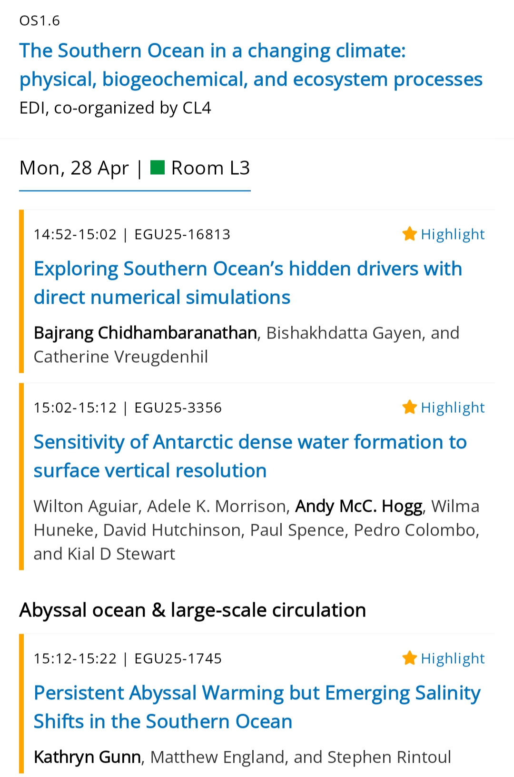Image resolution: width=514 pixels, height=777 pixels.
Task: Open 'Sensitivity of Antarctic dense water formation' abstract
Action: pyautogui.click(x=250, y=456)
